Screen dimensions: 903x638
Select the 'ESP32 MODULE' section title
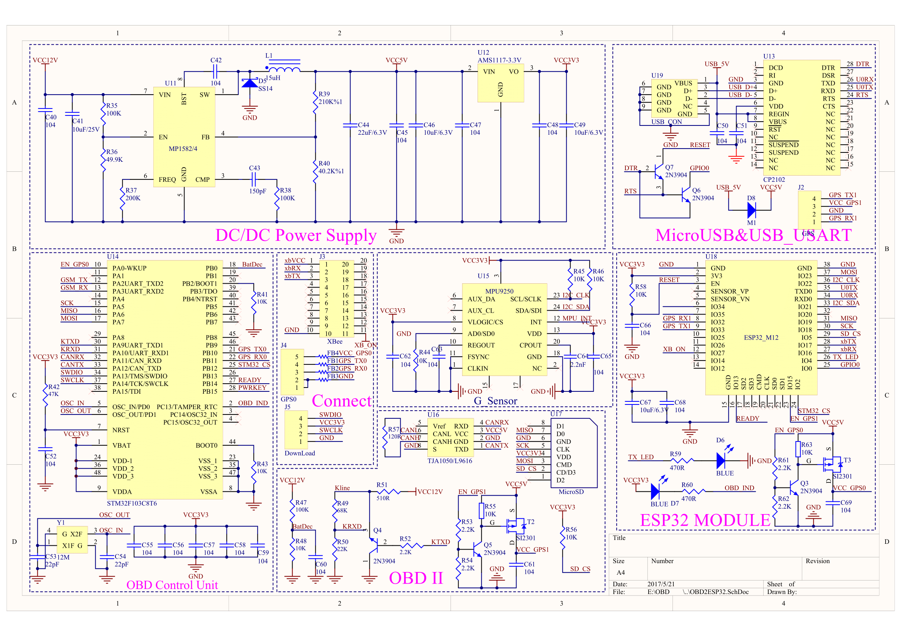pyautogui.click(x=705, y=520)
